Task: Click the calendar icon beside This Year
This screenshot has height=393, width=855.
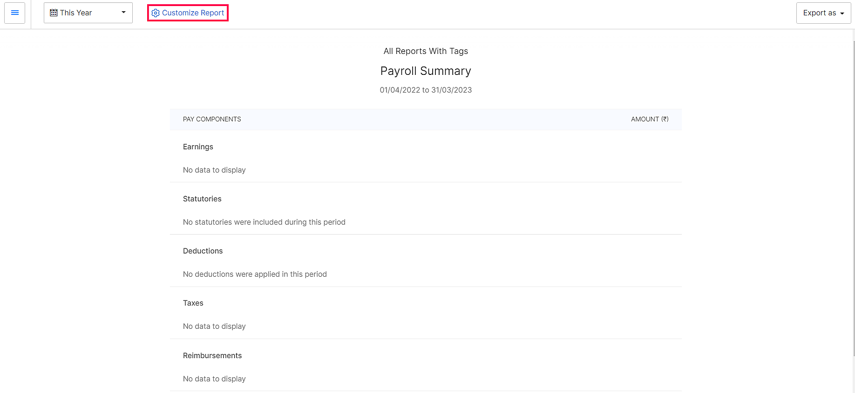Action: pos(54,13)
